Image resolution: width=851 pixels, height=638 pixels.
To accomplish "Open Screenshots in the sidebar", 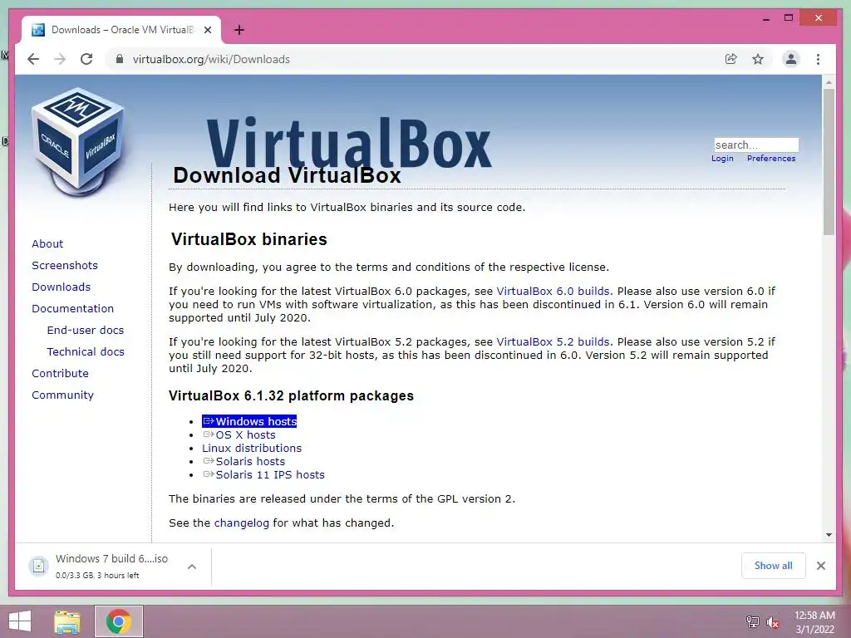I will click(65, 265).
